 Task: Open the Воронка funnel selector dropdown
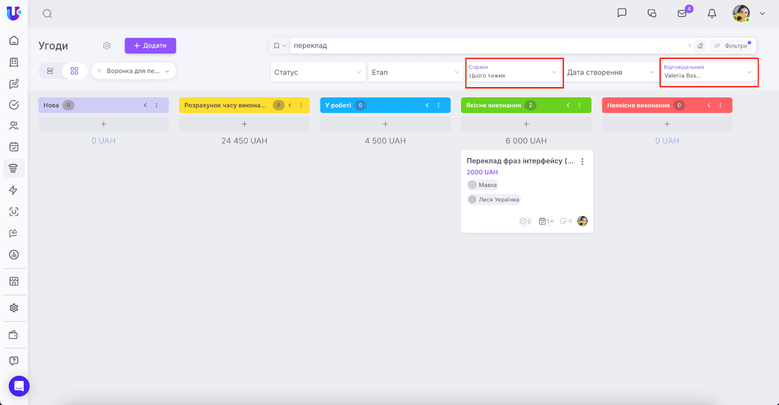(133, 71)
